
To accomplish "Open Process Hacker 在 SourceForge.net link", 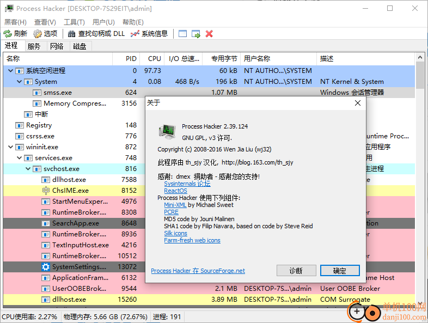I will [x=198, y=271].
